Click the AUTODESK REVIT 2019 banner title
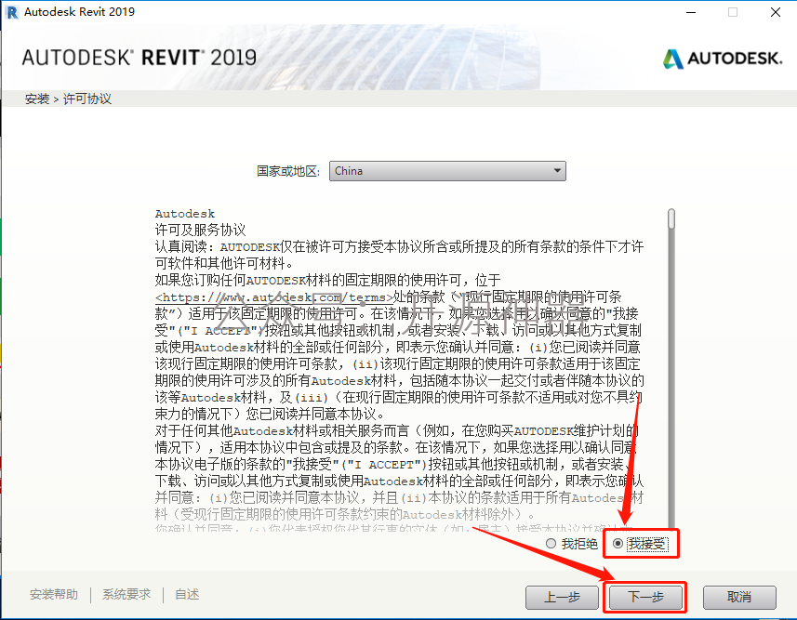 coord(139,58)
